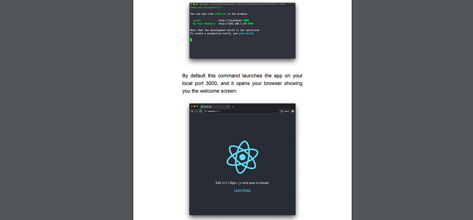The image size is (473, 220).
Task: Click the red close dot on browser window
Action: pos(192,106)
